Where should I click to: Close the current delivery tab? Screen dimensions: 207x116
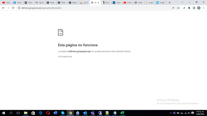point(98,3)
